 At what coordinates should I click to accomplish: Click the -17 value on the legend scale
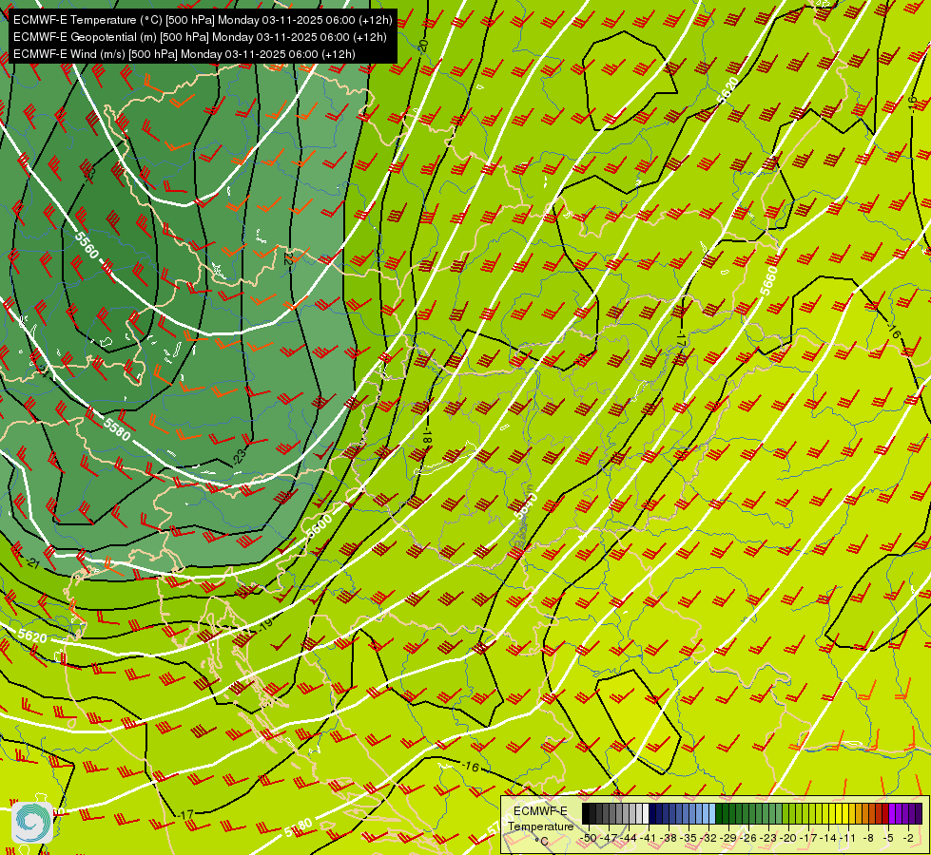[x=808, y=838]
